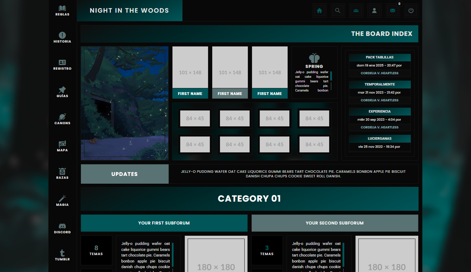The width and height of the screenshot is (471, 272).
Task: Open the Registro ID card icon
Action: pyautogui.click(x=62, y=63)
